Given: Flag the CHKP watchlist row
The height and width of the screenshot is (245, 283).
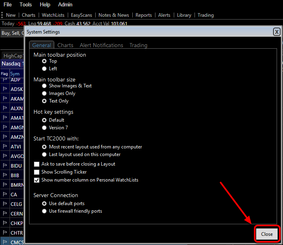Looking at the screenshot, I should point(5,223).
